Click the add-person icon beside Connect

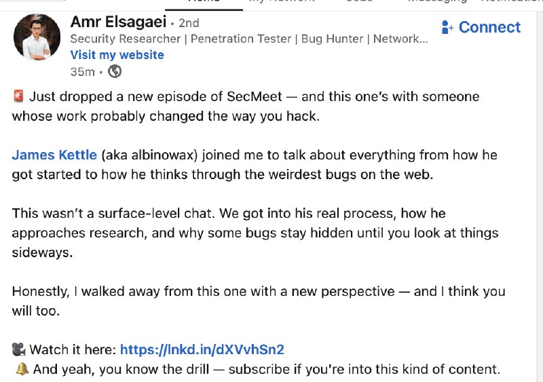pyautogui.click(x=448, y=28)
